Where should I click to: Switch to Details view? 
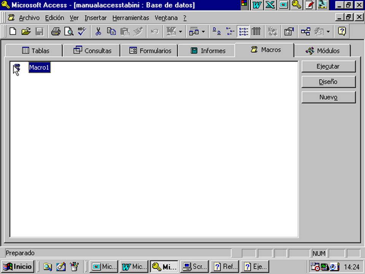(256, 31)
